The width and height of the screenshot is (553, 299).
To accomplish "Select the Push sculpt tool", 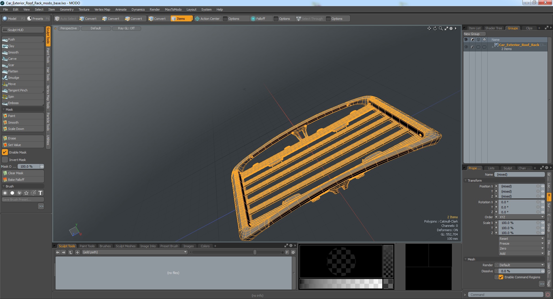I will 23,39.
